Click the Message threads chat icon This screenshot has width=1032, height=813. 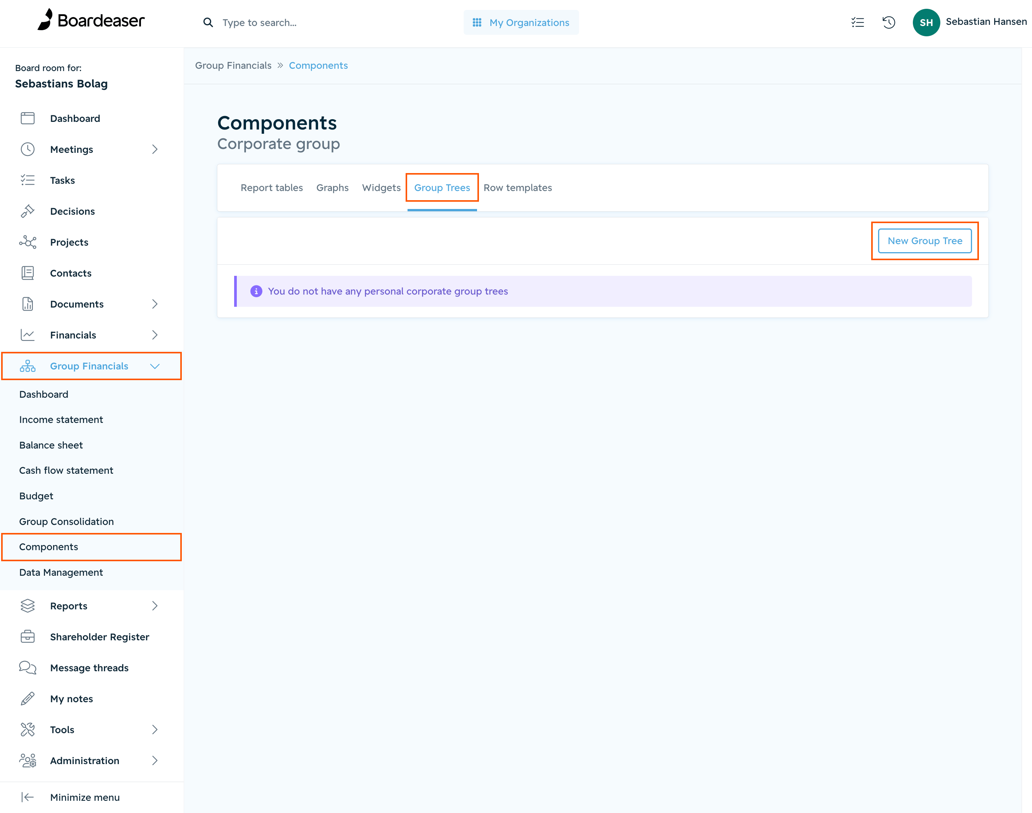coord(27,667)
